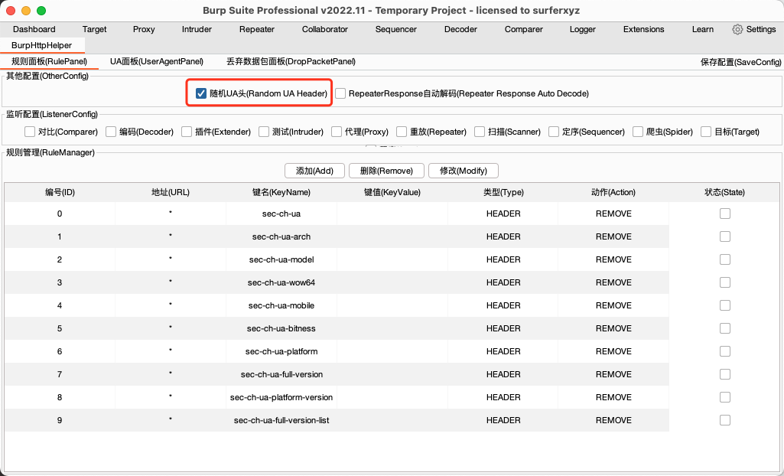Click the Type column header
Viewport: 784px width, 476px height.
coord(503,193)
